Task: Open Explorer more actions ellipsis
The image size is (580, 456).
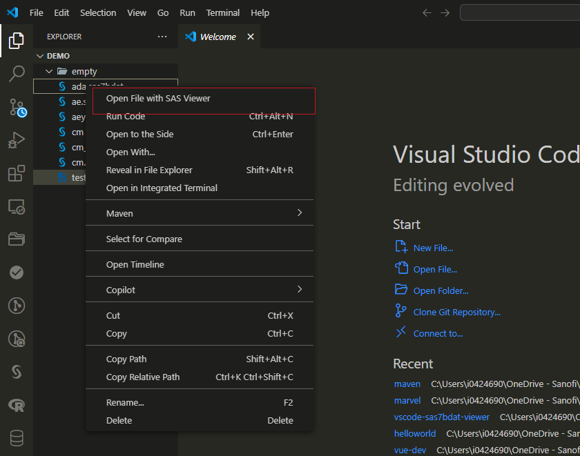Action: (x=162, y=37)
